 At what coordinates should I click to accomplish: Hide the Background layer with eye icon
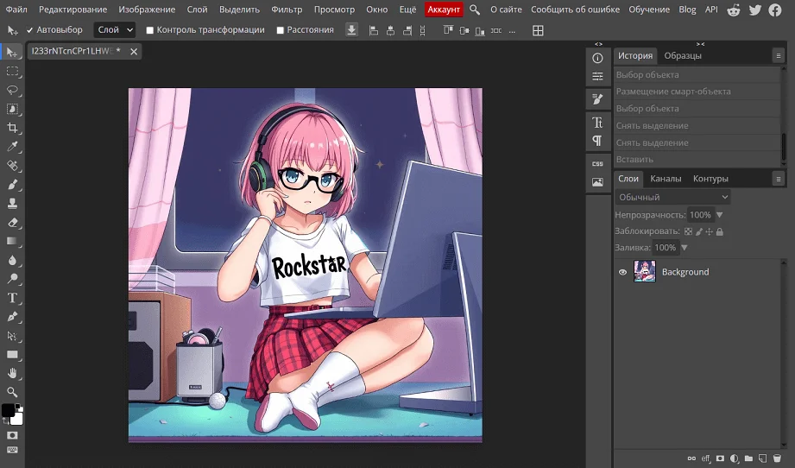622,272
